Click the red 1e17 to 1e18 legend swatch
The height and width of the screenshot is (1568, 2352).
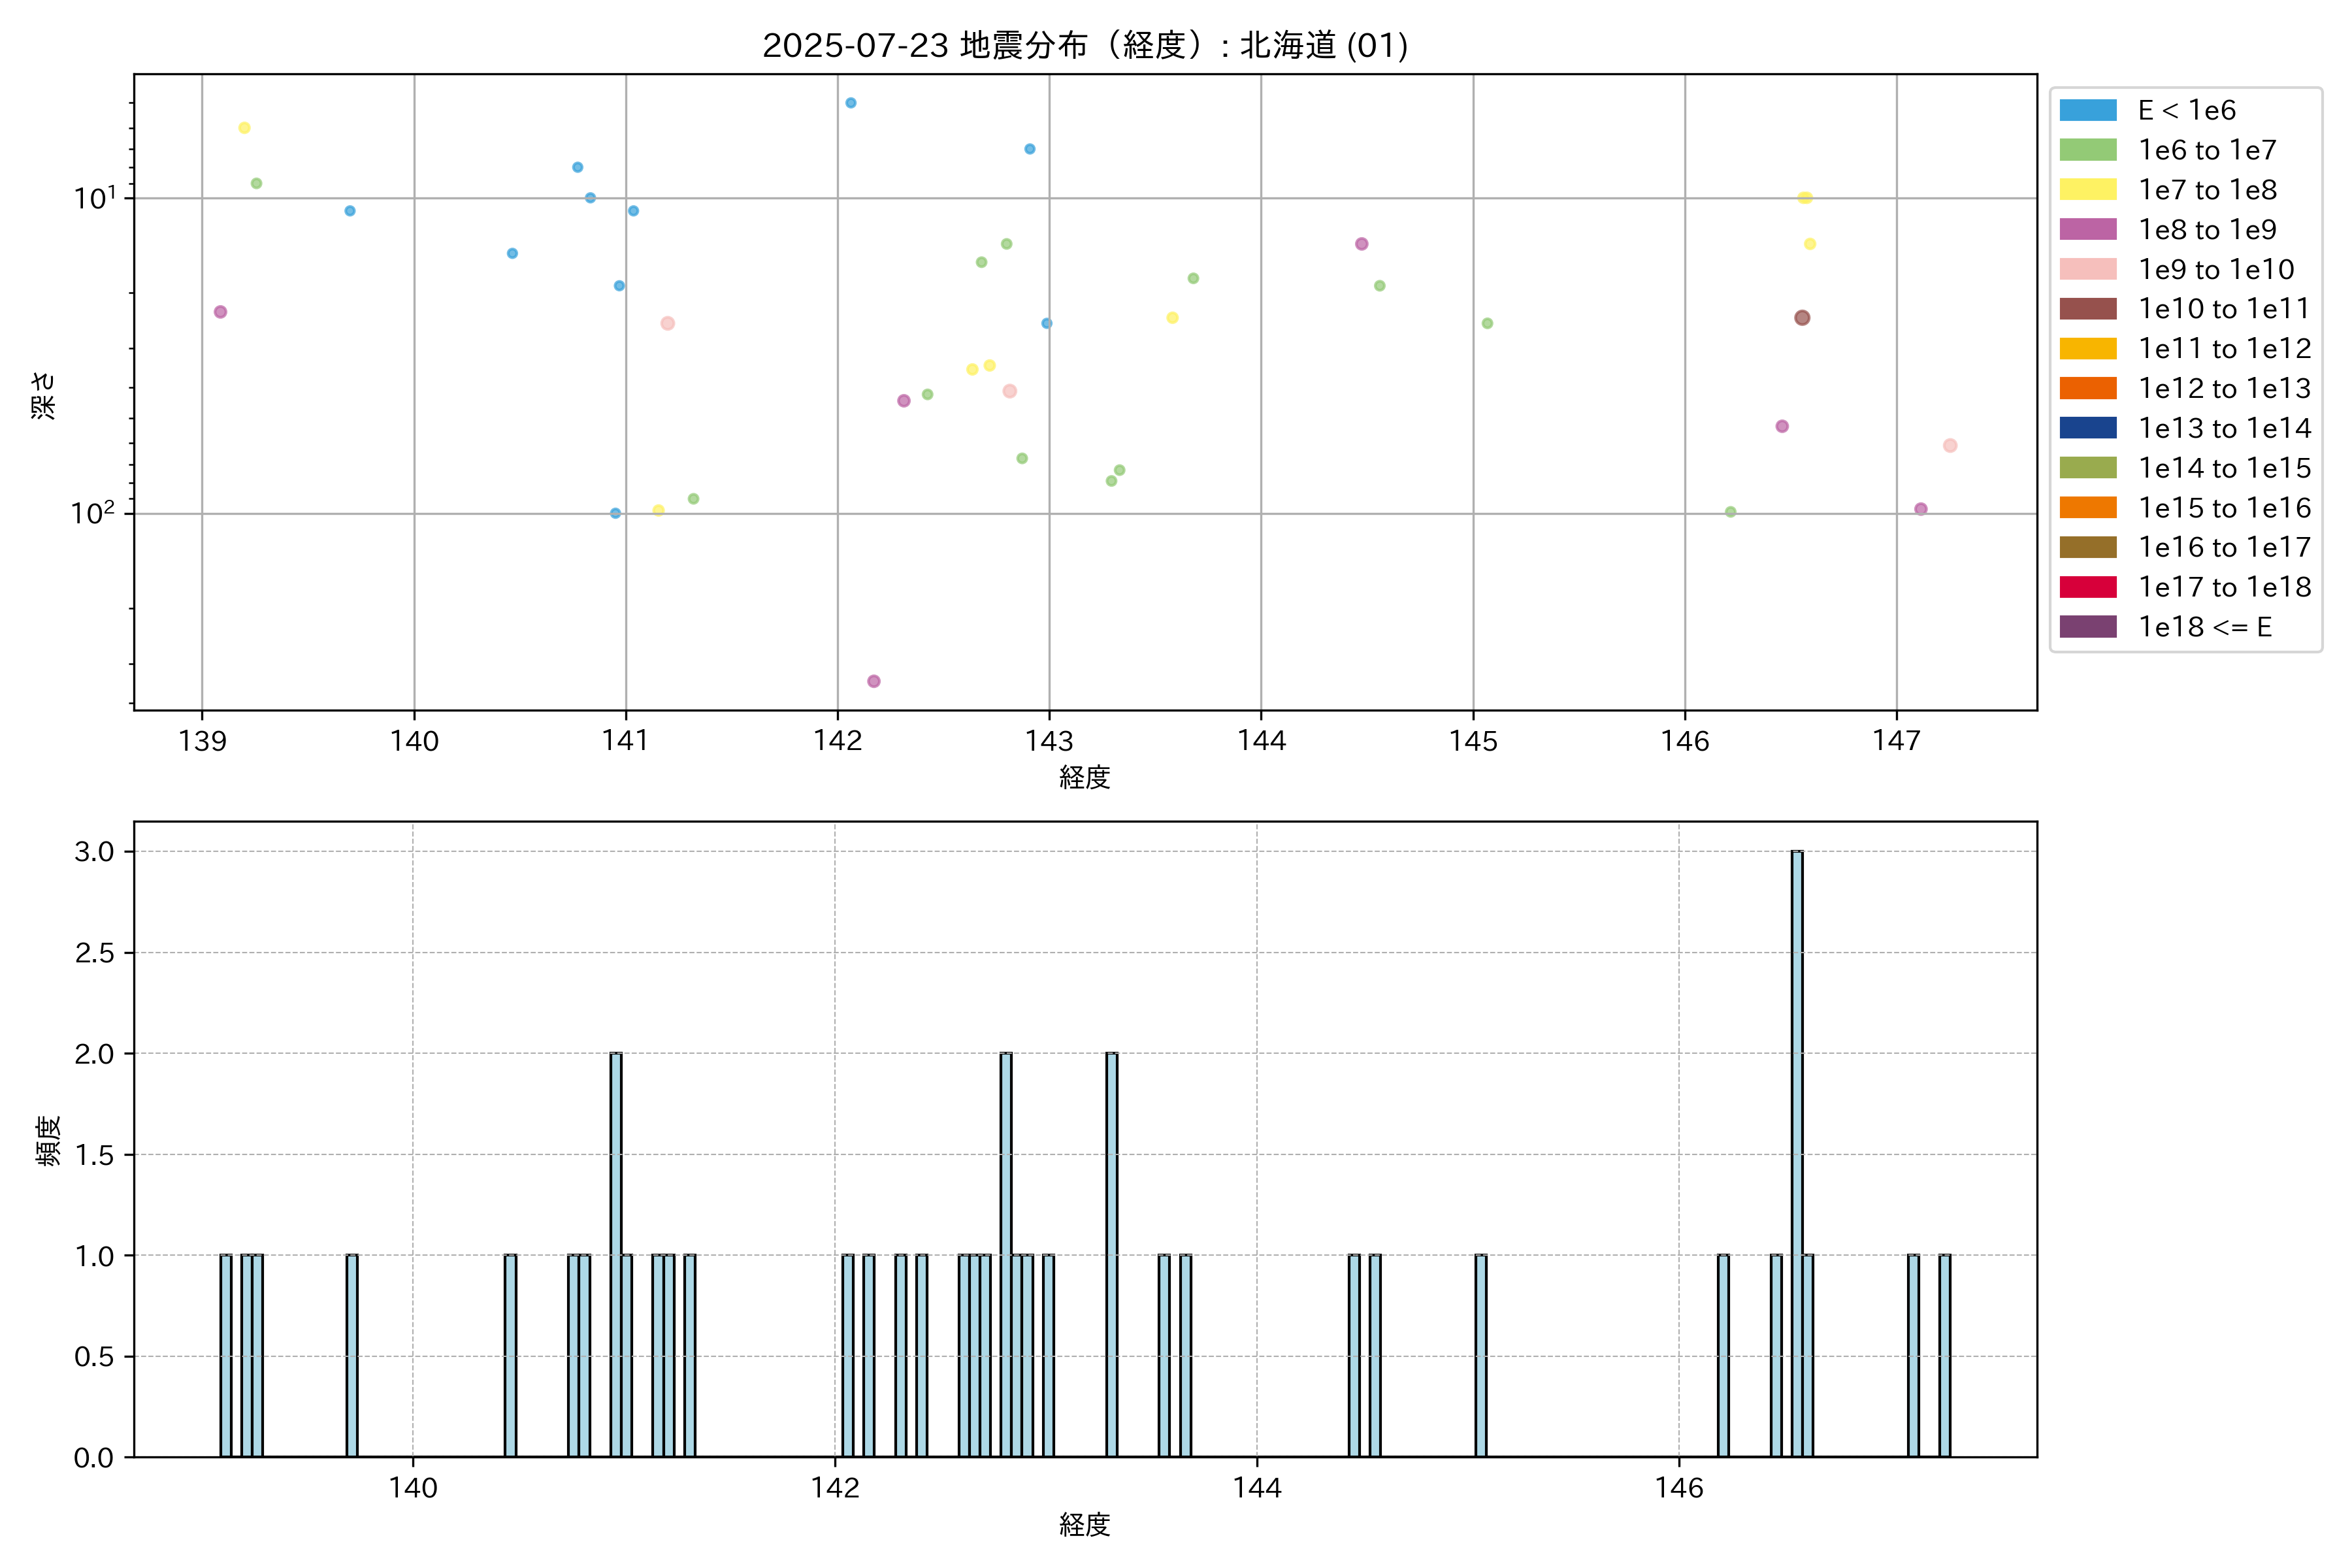point(2087,587)
